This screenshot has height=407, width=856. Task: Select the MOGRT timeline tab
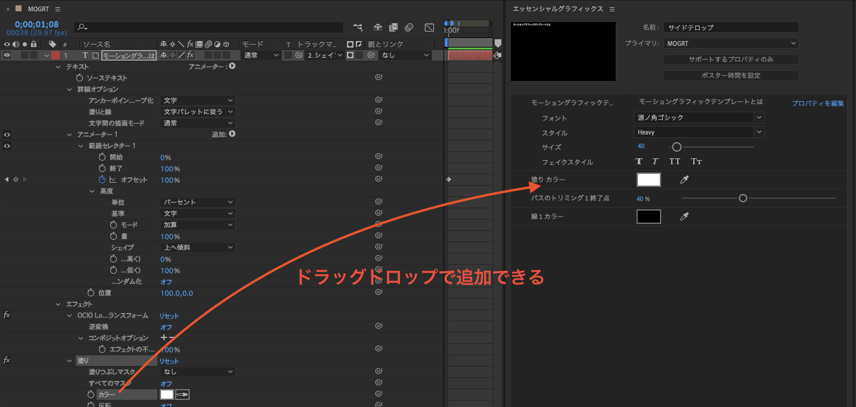click(x=38, y=9)
